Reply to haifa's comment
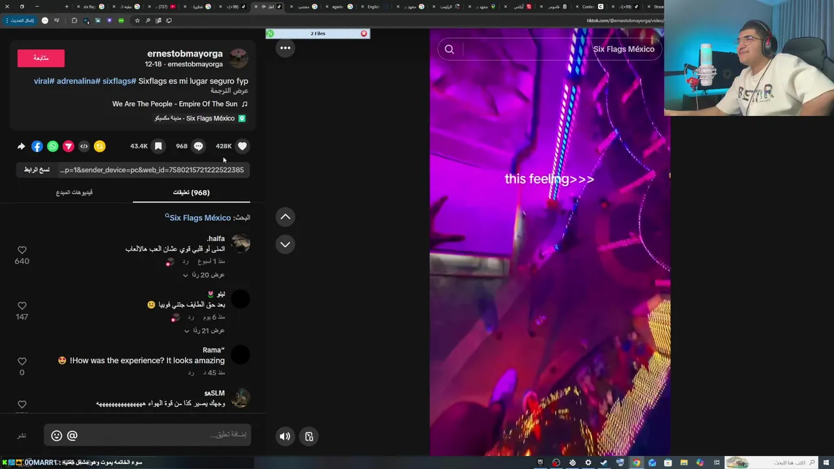This screenshot has height=469, width=834. [x=185, y=261]
